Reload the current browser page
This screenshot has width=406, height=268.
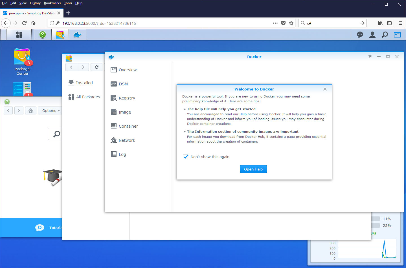[x=24, y=23]
